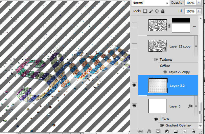The width and height of the screenshot is (205, 134).
Task: Click the layers panel scrollbar thumb
Action: point(200,112)
